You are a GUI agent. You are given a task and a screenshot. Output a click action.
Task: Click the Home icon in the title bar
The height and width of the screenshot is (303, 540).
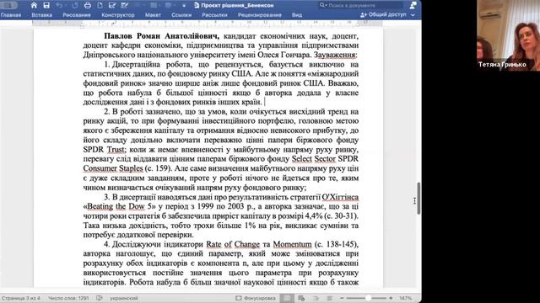(34, 5)
